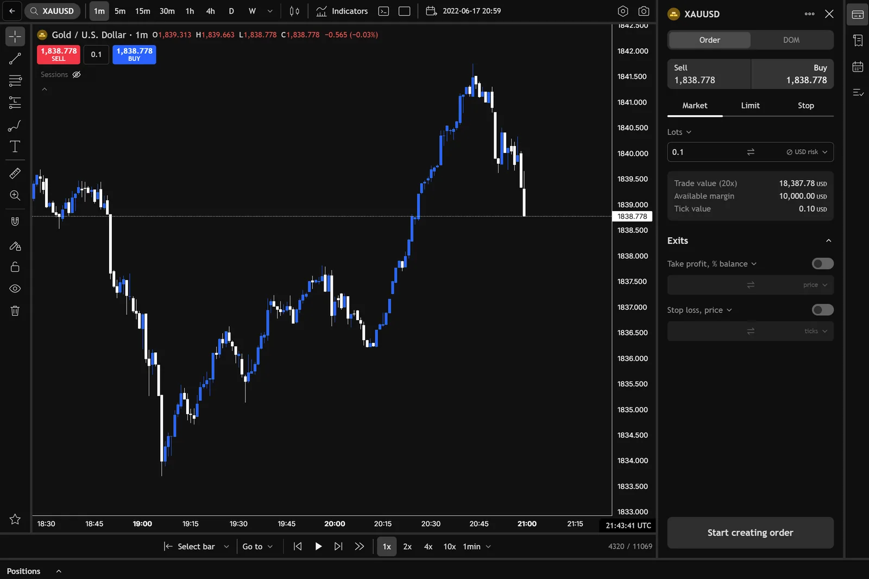Take a chart snapshot with camera icon
Viewport: 869px width, 579px height.
644,11
